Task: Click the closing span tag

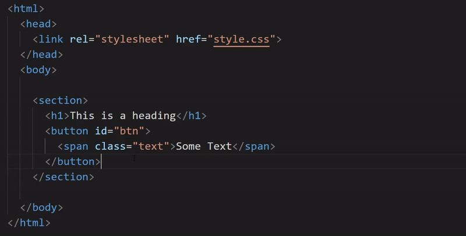Action: [254, 146]
